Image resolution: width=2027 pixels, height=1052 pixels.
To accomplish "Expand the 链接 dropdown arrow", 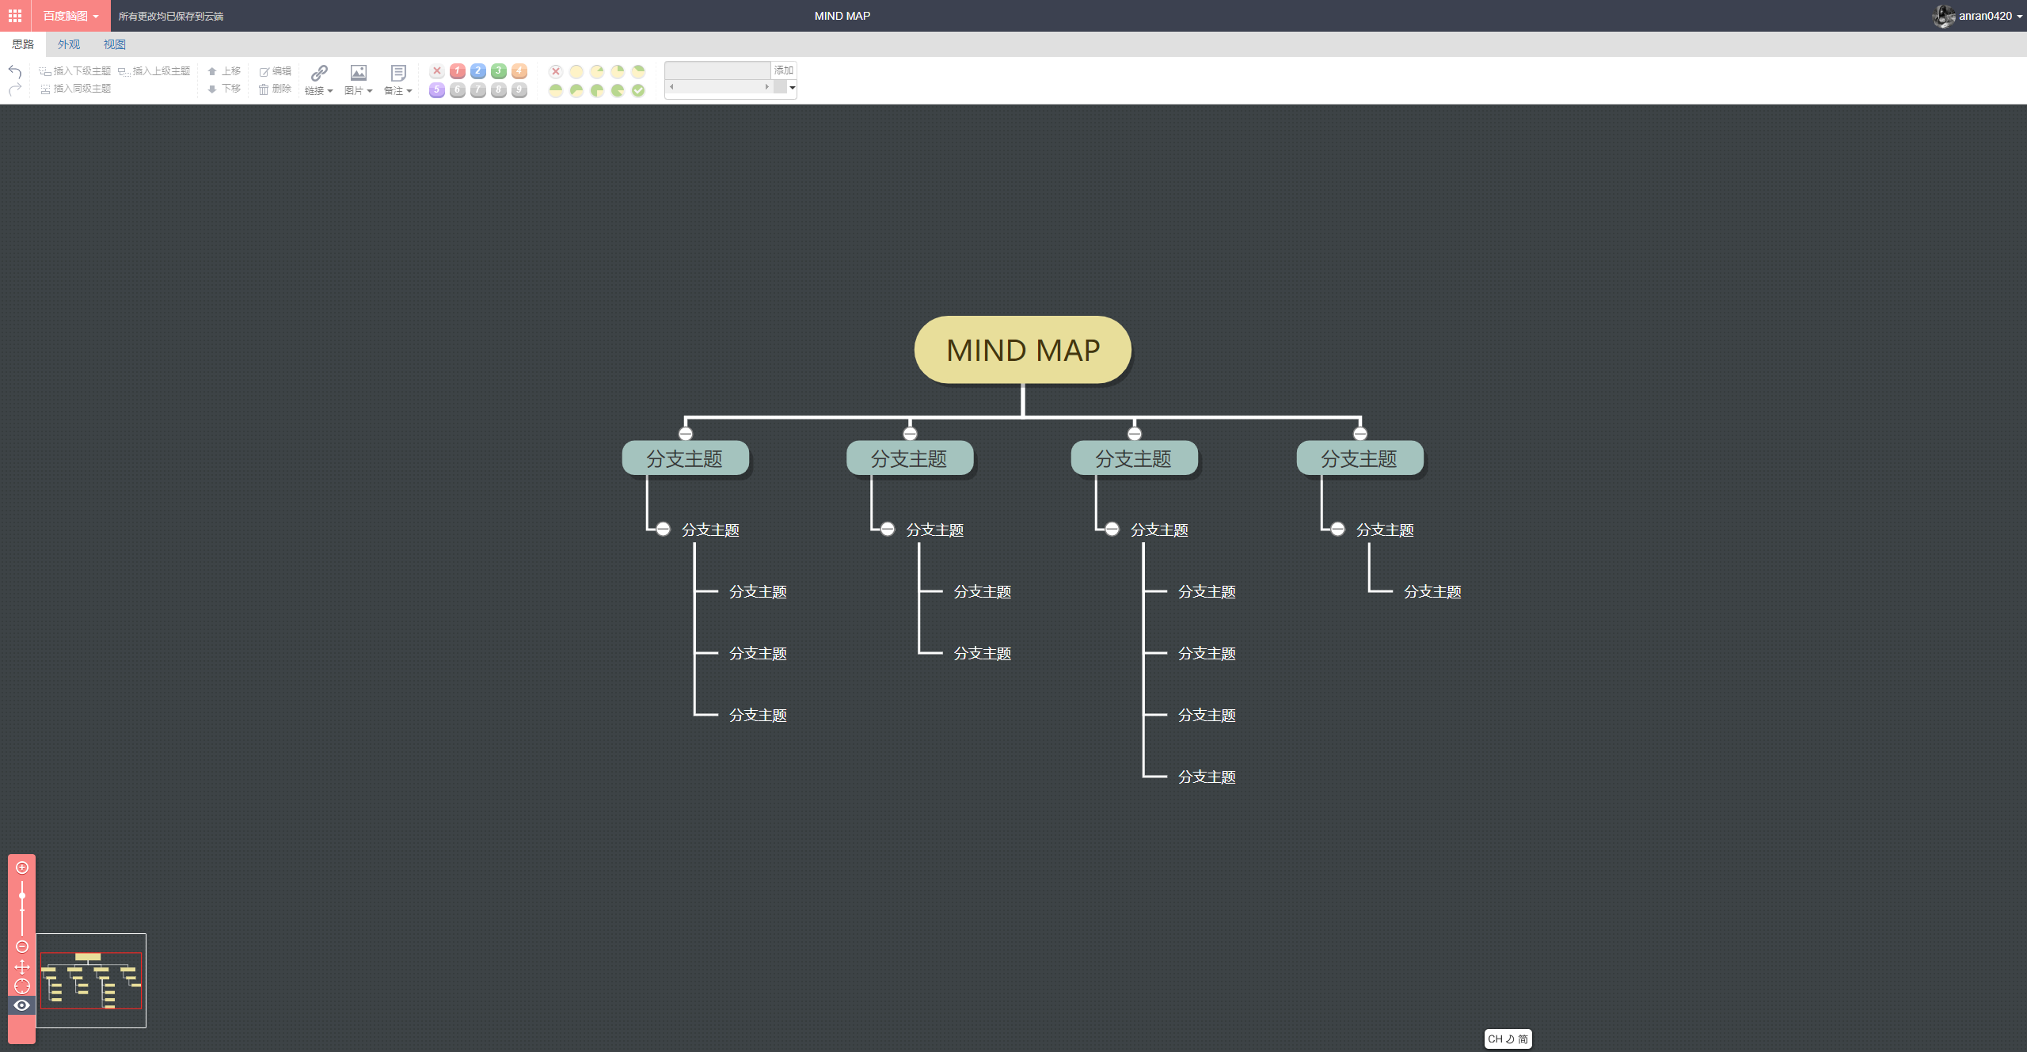I will [330, 91].
